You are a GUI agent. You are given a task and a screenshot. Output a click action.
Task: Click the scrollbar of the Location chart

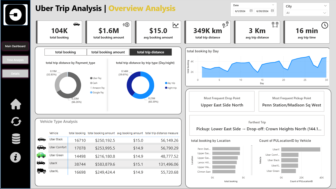(252, 160)
